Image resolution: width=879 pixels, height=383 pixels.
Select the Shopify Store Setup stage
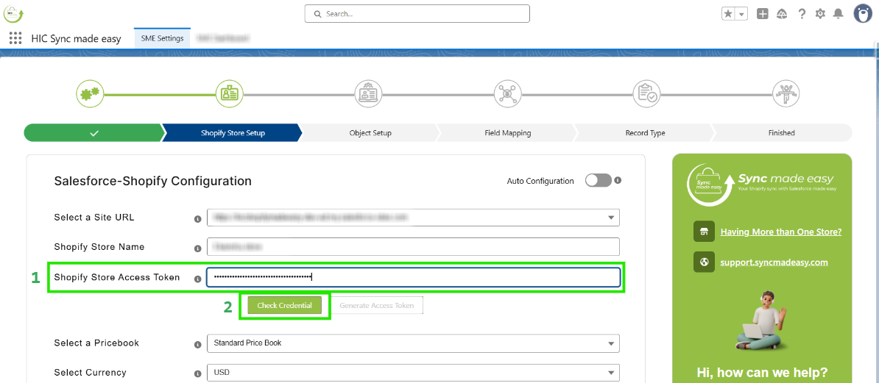click(x=232, y=133)
